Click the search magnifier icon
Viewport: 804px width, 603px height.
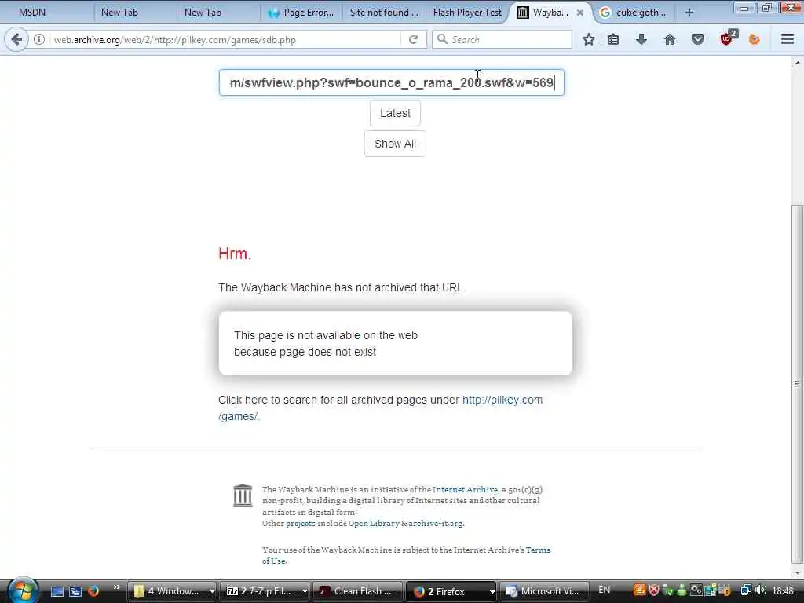(442, 39)
